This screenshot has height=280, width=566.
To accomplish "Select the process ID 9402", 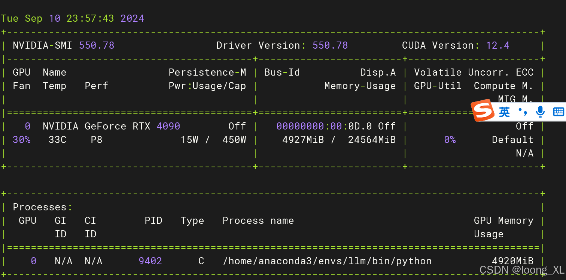I will [150, 261].
